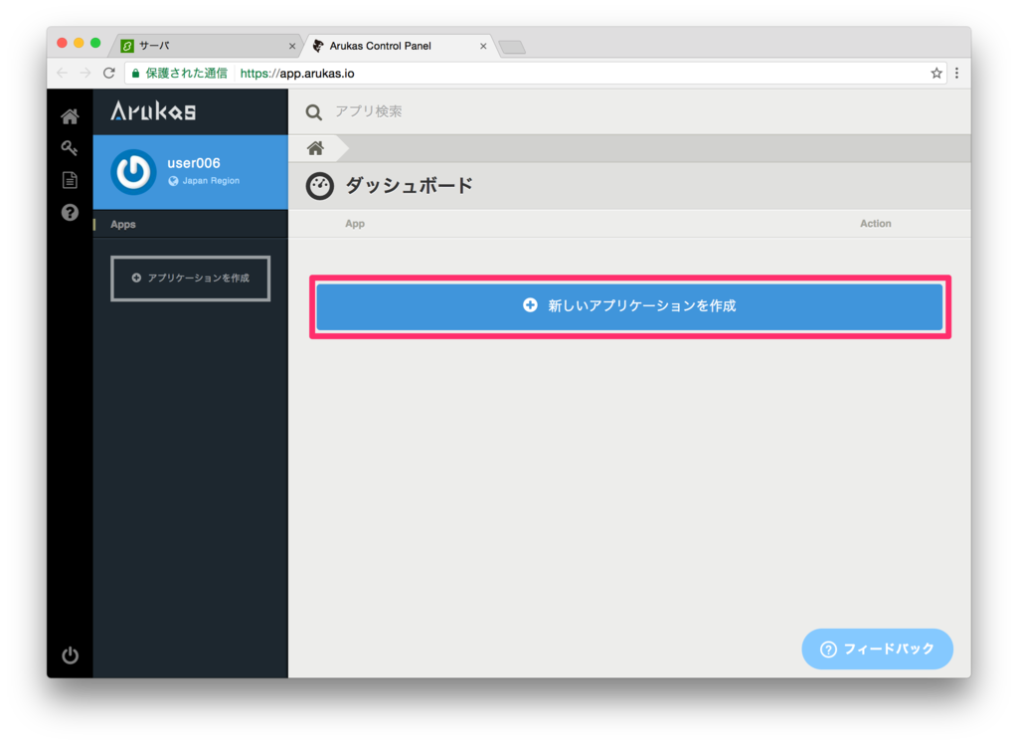
Task: Click the ダッシュボード heading
Action: click(409, 186)
